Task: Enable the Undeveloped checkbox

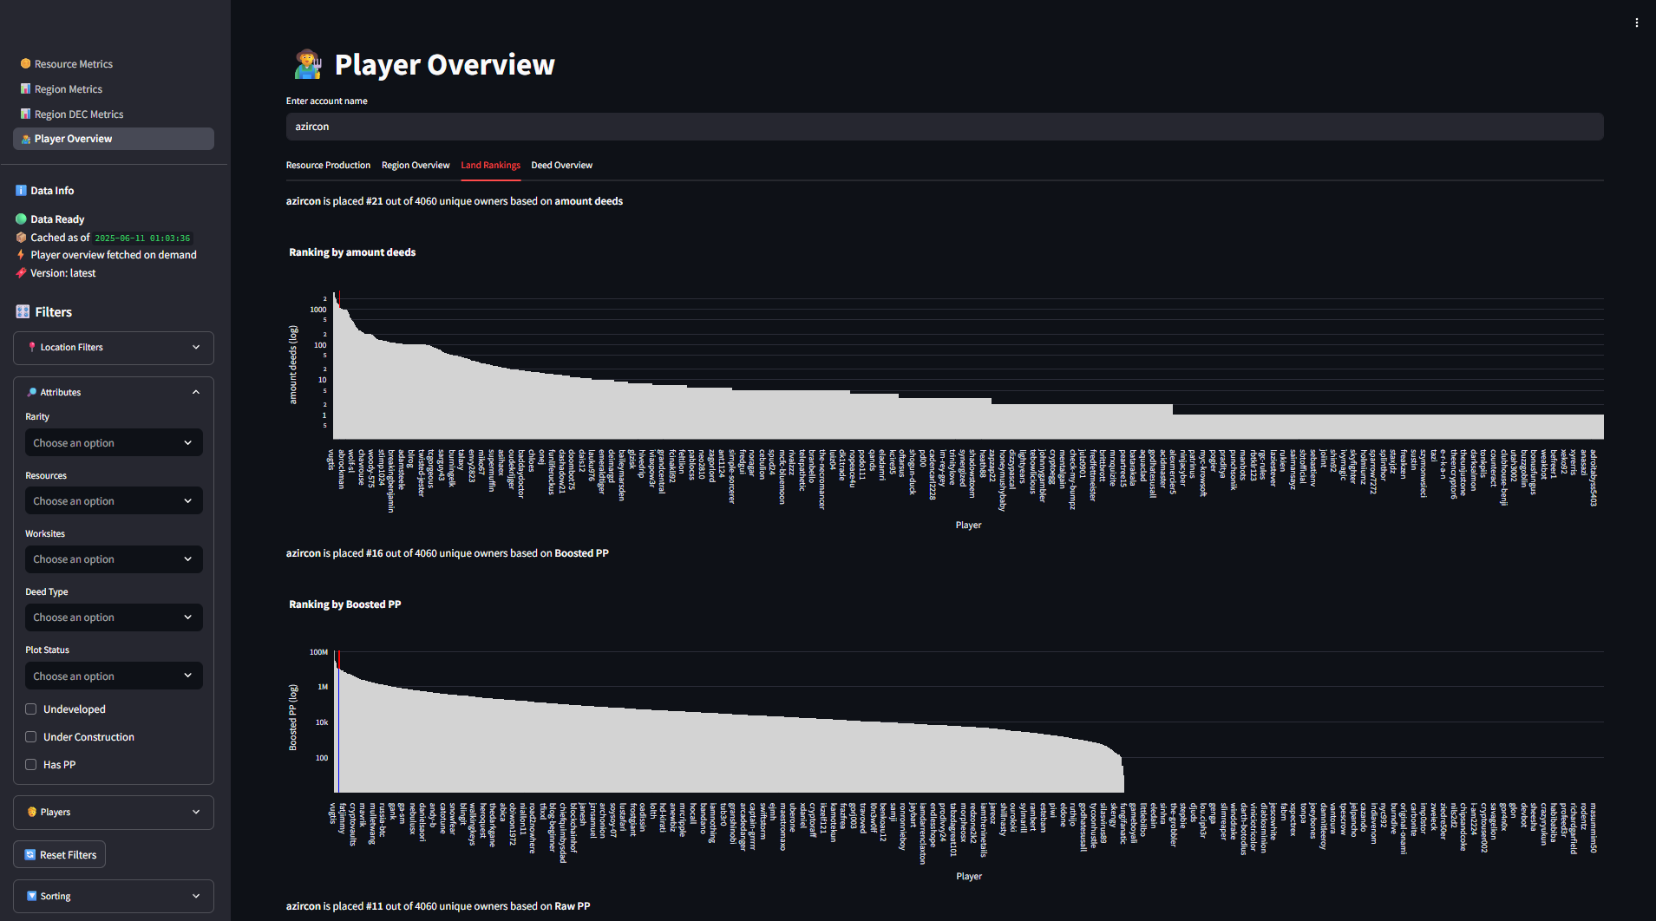Action: pyautogui.click(x=31, y=709)
